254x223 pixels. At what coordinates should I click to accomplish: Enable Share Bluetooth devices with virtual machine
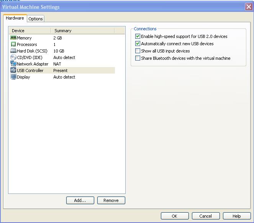click(x=138, y=58)
